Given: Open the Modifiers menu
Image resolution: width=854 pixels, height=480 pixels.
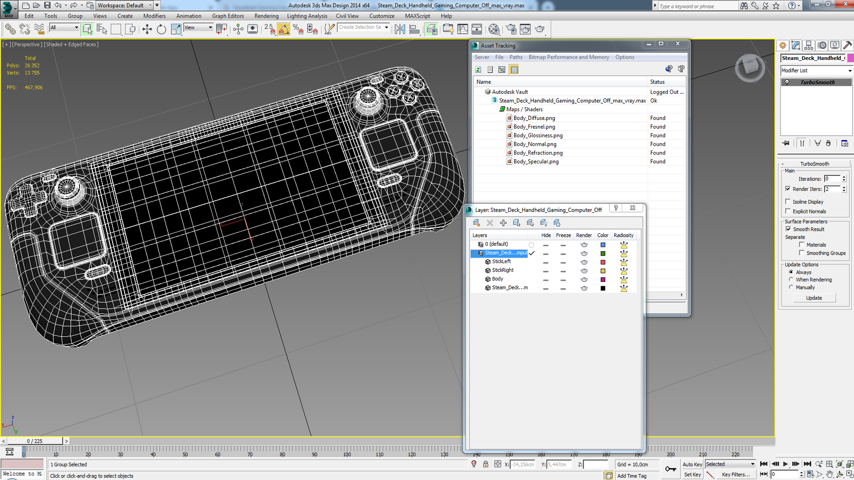Looking at the screenshot, I should [x=154, y=16].
